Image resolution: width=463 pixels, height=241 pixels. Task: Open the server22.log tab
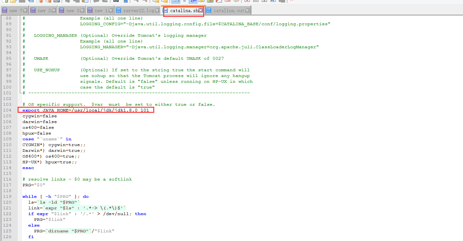(137, 11)
